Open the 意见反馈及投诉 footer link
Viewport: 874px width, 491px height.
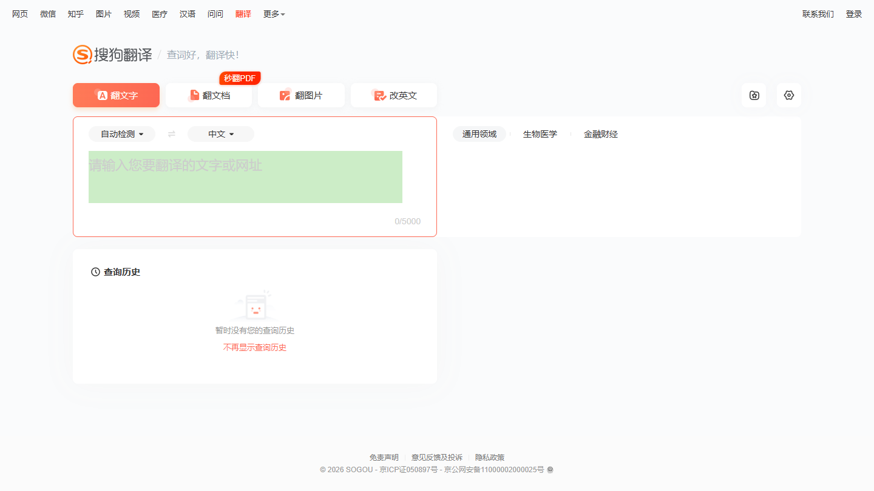[x=437, y=458]
